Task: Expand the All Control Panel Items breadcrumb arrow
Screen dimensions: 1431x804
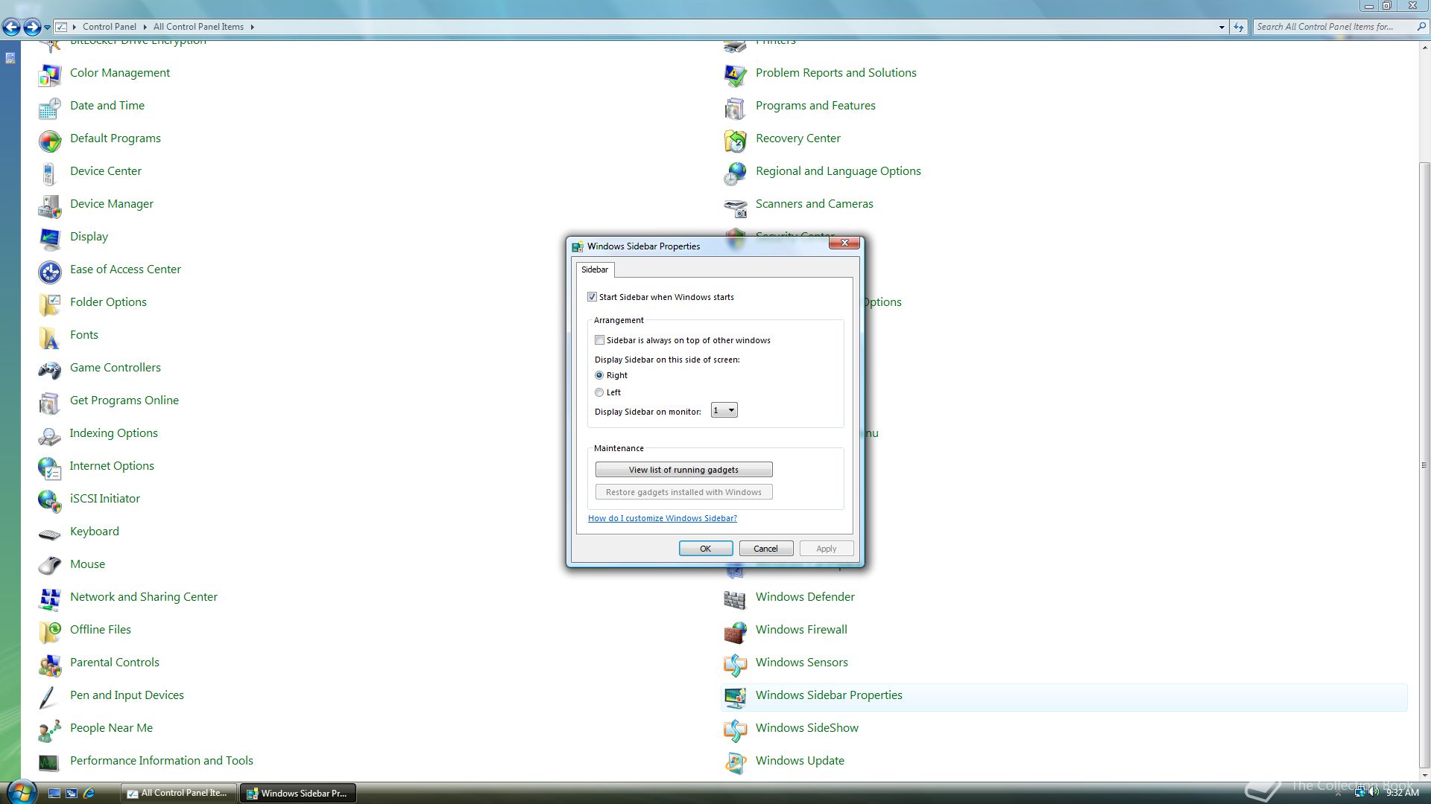Action: 252,27
